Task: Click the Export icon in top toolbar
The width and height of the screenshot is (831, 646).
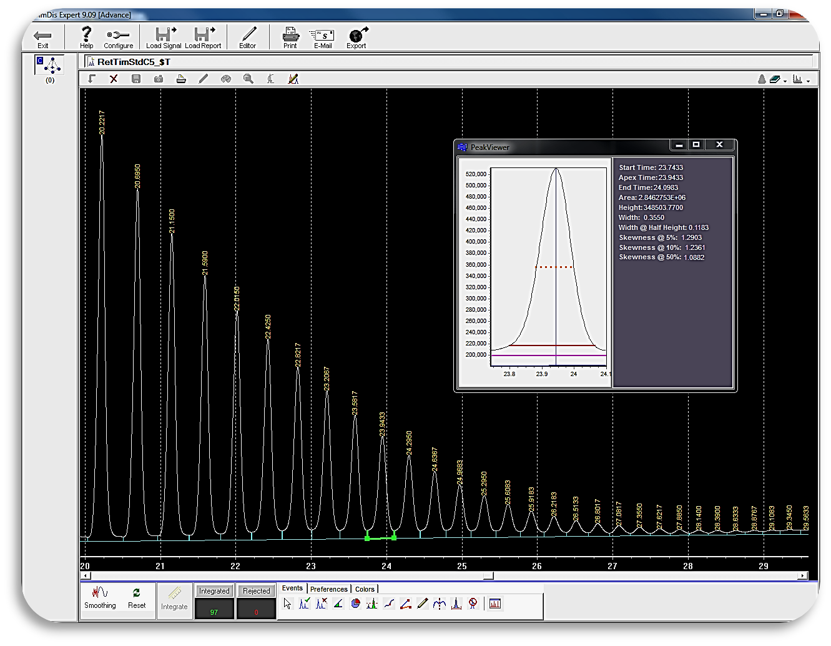Action: coord(356,36)
